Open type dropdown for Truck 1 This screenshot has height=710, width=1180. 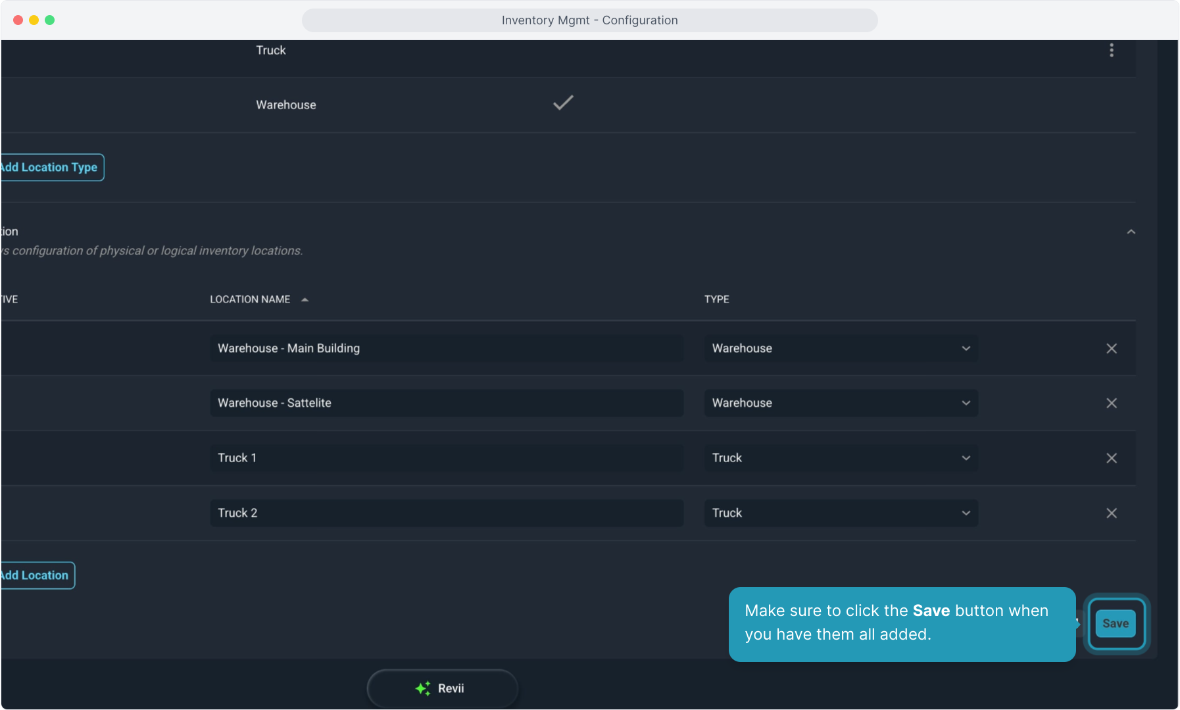pos(840,458)
